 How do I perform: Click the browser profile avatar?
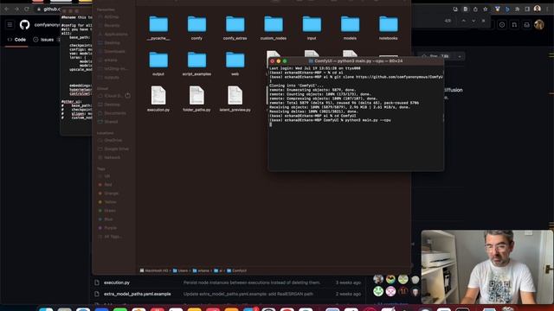point(538,9)
